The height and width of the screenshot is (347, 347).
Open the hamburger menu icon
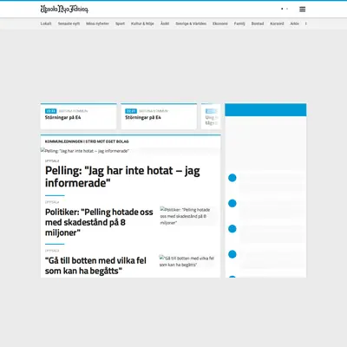pyautogui.click(x=302, y=10)
